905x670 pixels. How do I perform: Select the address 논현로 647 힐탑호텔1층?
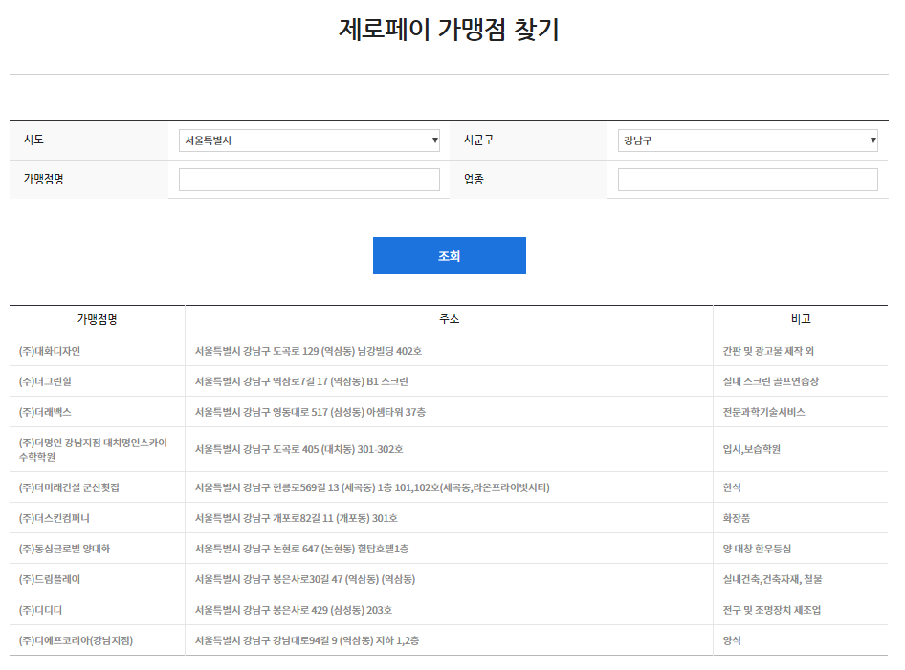pos(301,549)
